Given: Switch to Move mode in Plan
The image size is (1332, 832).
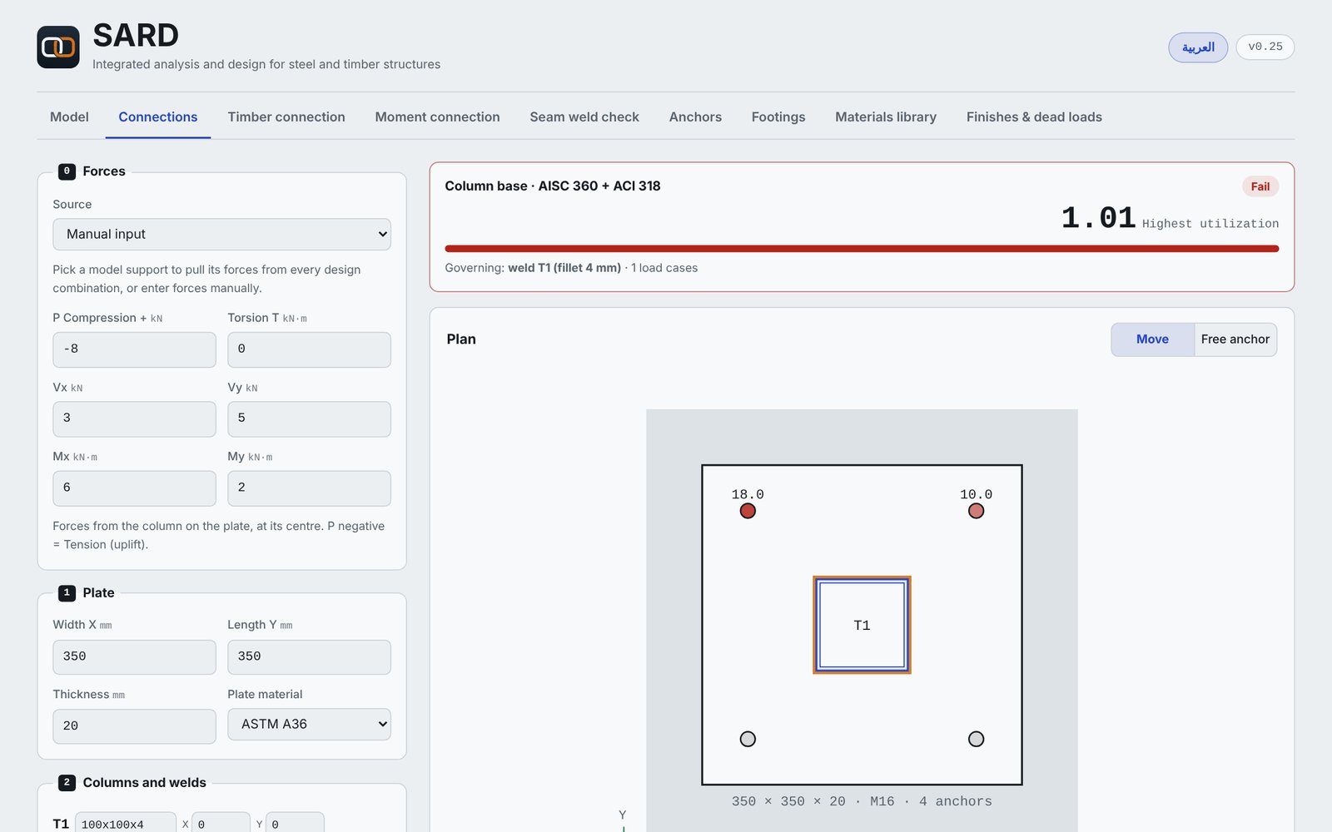Looking at the screenshot, I should coord(1152,339).
